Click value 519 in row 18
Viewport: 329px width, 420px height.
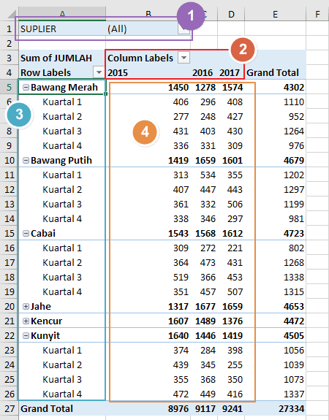tap(181, 278)
